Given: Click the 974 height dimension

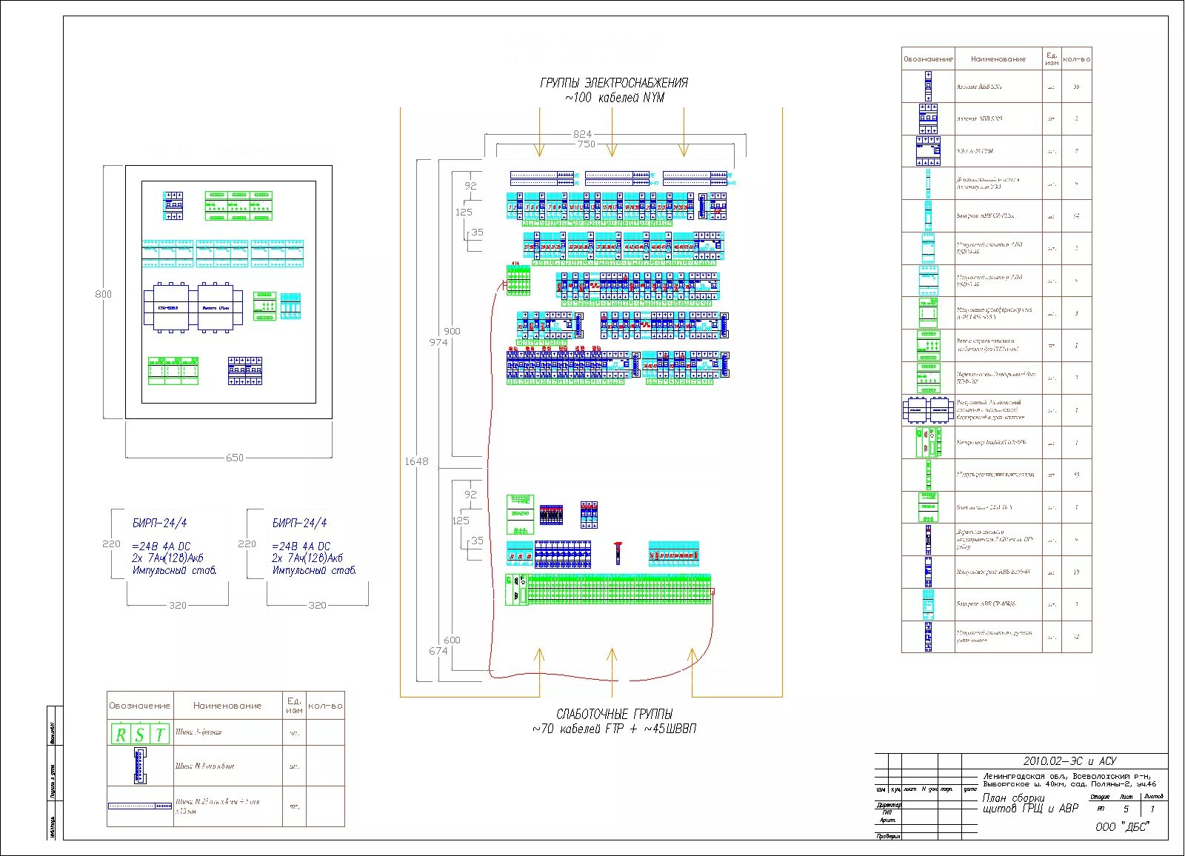Looking at the screenshot, I should (x=438, y=343).
